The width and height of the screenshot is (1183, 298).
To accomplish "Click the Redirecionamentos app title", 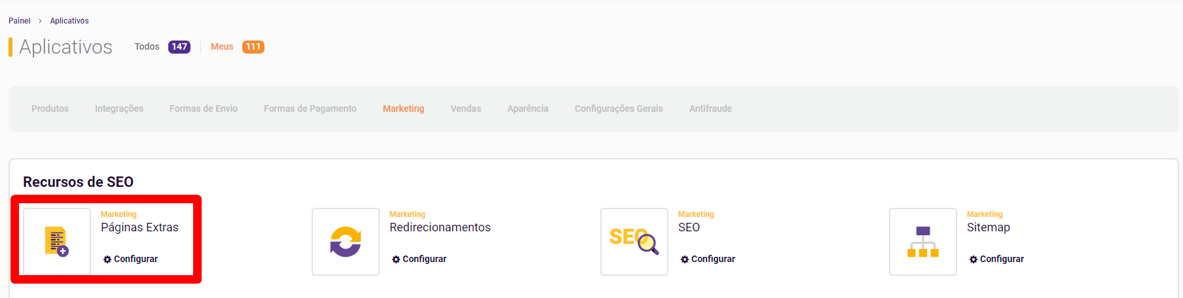I will point(440,227).
